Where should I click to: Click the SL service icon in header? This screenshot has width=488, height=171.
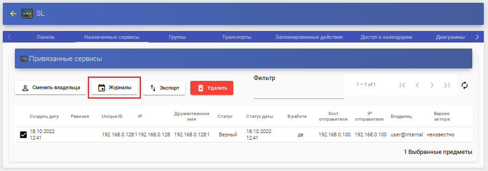tap(27, 14)
